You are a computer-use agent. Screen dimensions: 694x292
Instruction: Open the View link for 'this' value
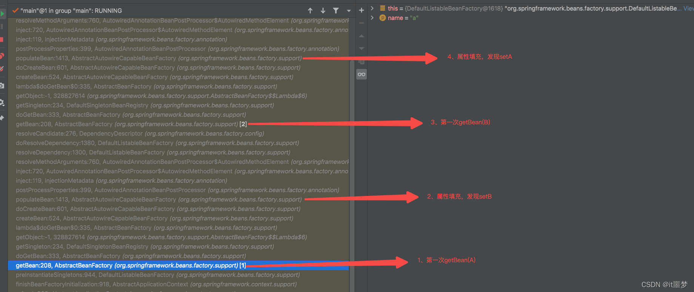click(x=688, y=8)
